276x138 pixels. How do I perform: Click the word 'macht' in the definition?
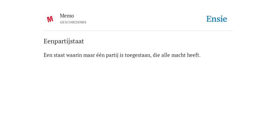pos(178,55)
